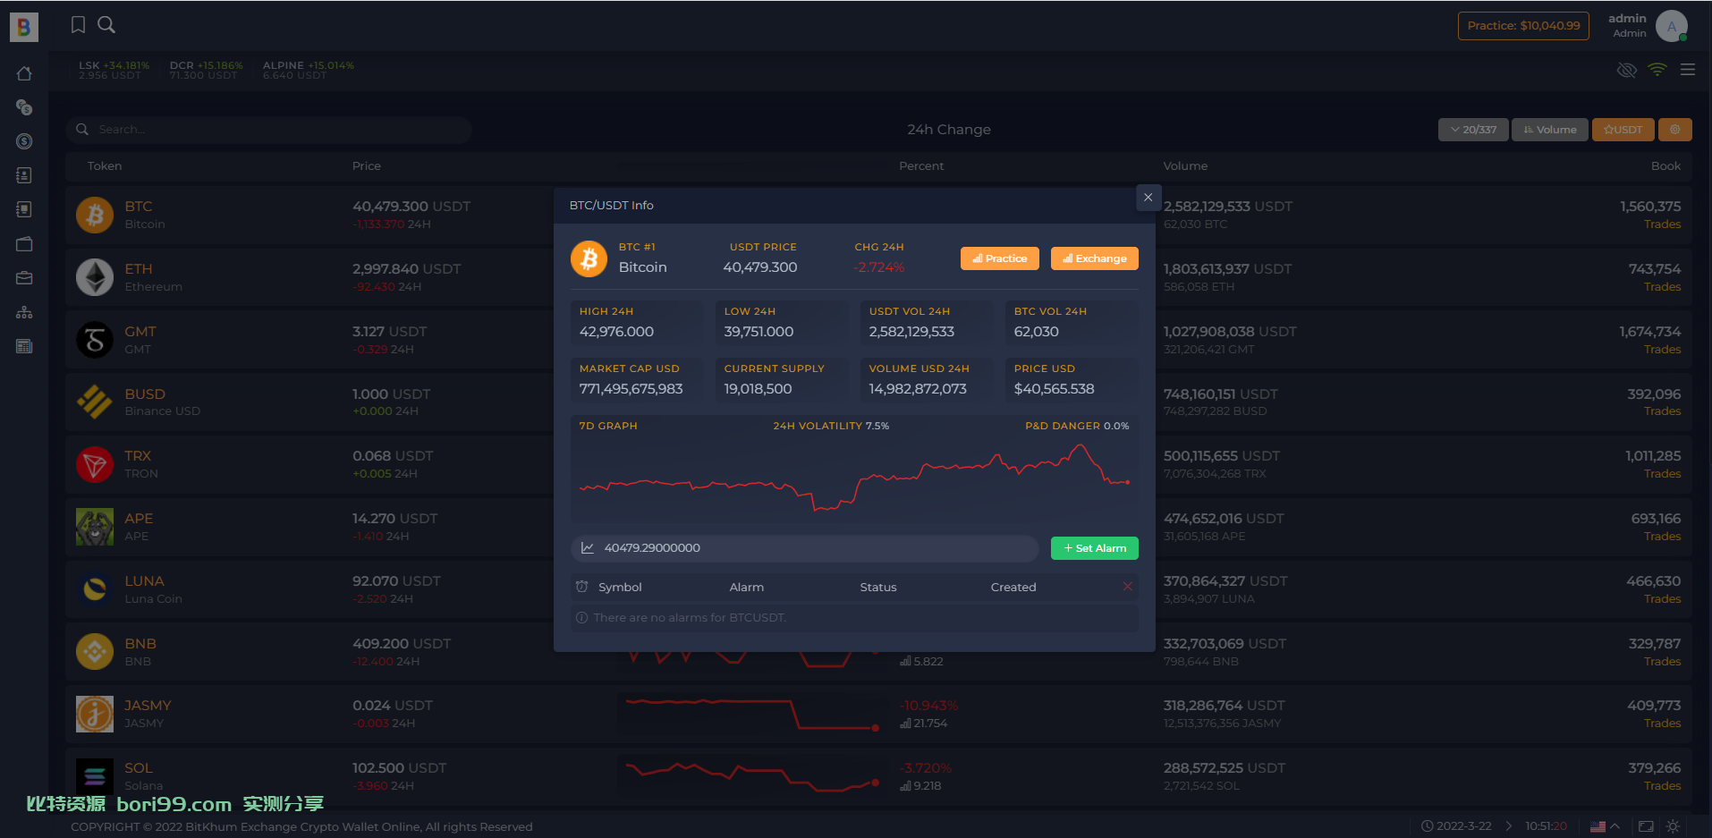Expand the US flag language selector

tap(1606, 826)
